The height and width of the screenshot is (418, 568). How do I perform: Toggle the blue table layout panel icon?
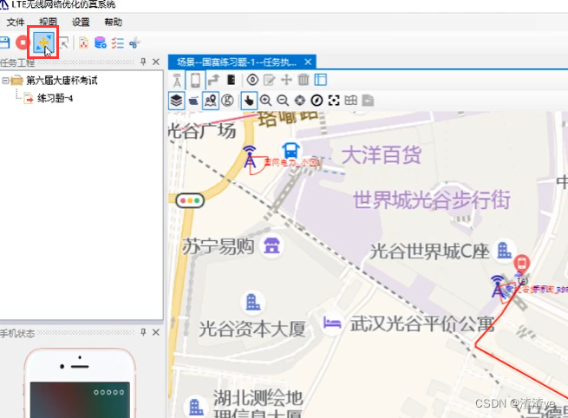pyautogui.click(x=321, y=80)
